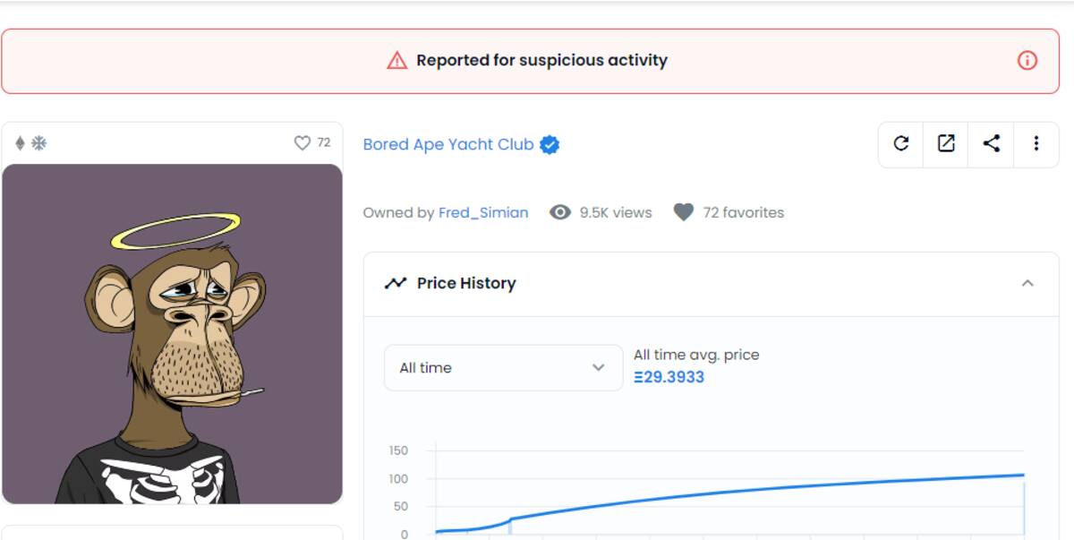Viewport: 1074px width, 540px height.
Task: Open the All time range dropdown
Action: pos(503,368)
